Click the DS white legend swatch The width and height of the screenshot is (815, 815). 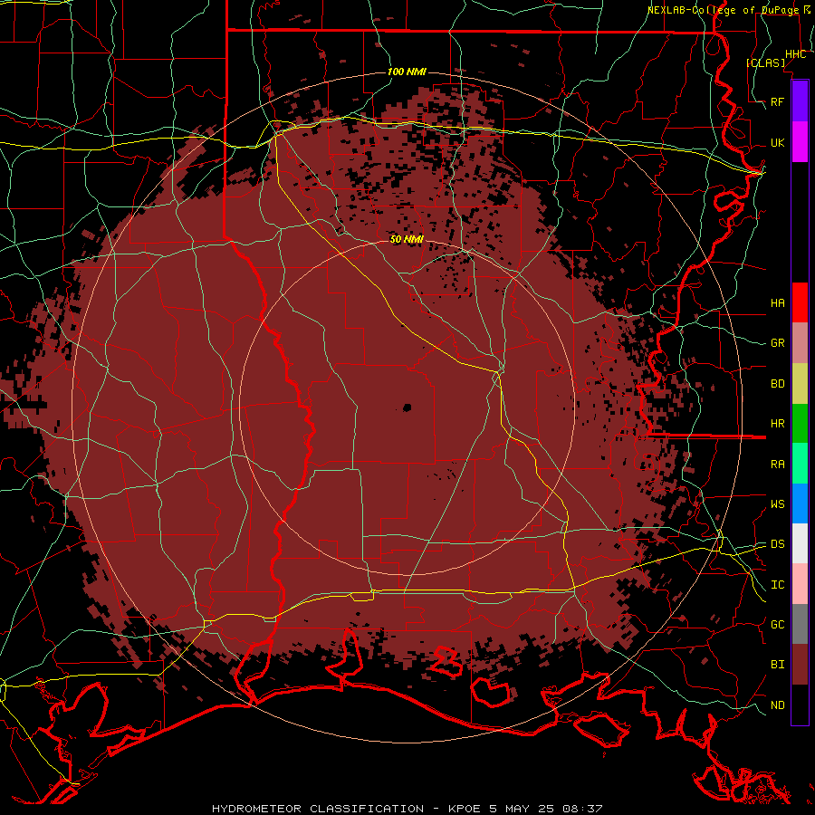click(x=800, y=543)
